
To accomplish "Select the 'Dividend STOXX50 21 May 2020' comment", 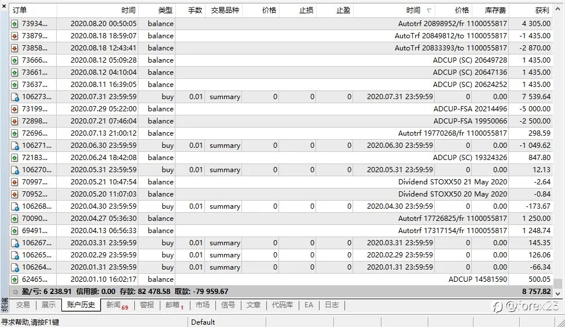I will click(x=452, y=182).
